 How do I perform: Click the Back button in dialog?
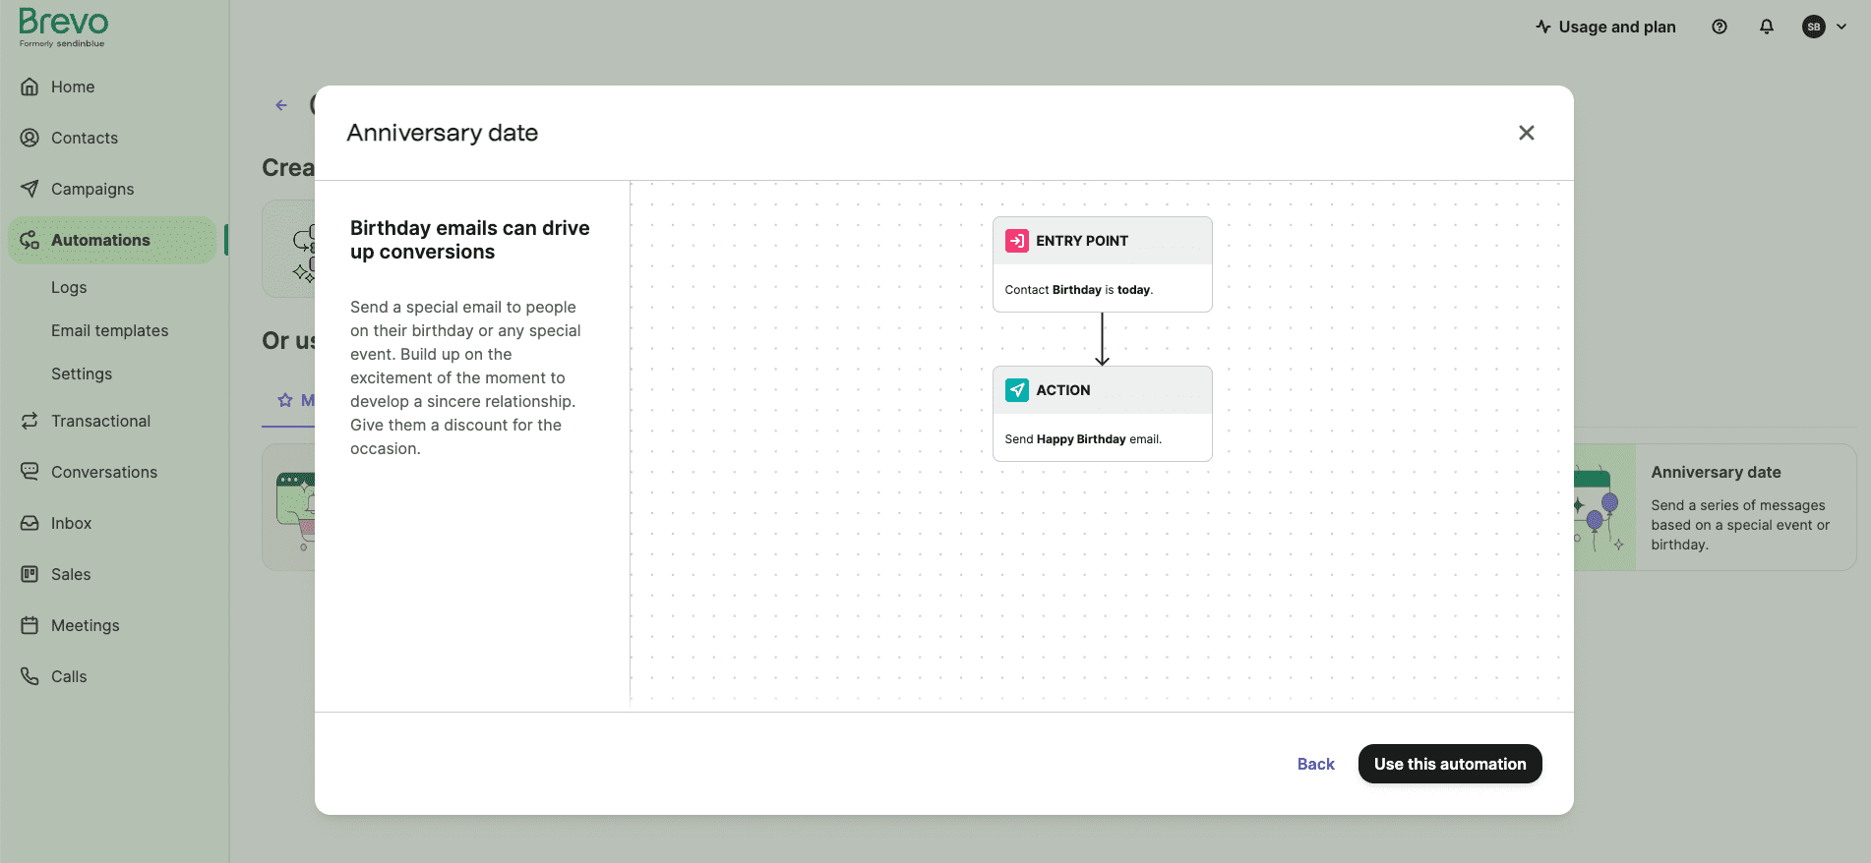pos(1315,764)
